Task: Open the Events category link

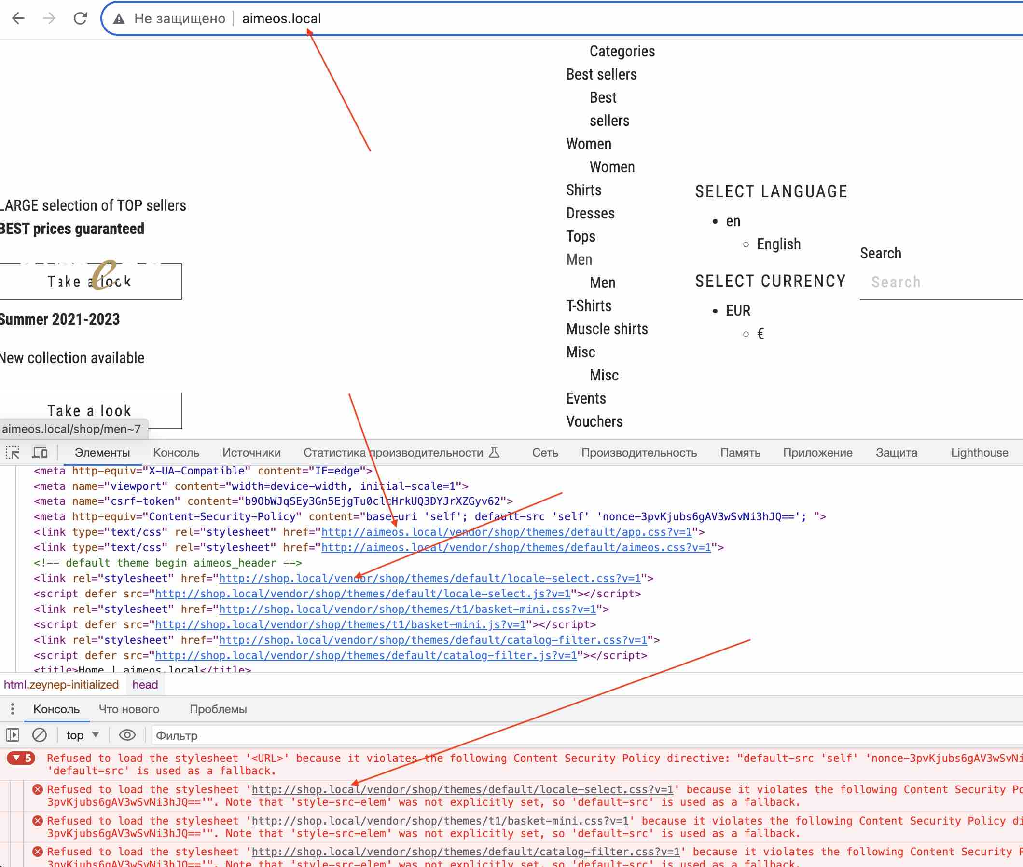Action: [x=586, y=398]
